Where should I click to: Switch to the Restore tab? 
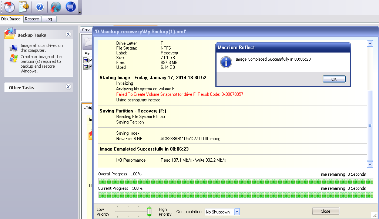(x=32, y=19)
